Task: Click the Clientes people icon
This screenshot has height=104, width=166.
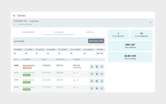Action: coord(14,16)
